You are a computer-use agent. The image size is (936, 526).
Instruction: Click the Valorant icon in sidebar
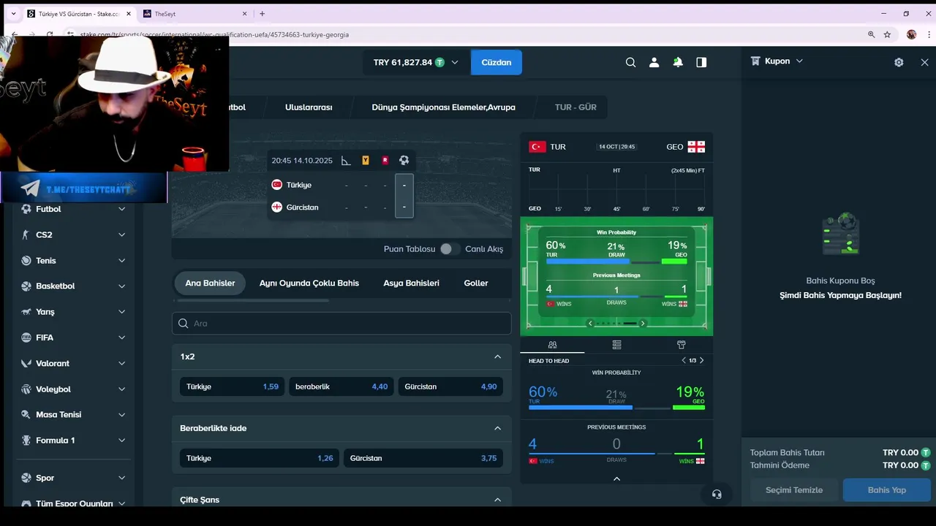click(26, 363)
